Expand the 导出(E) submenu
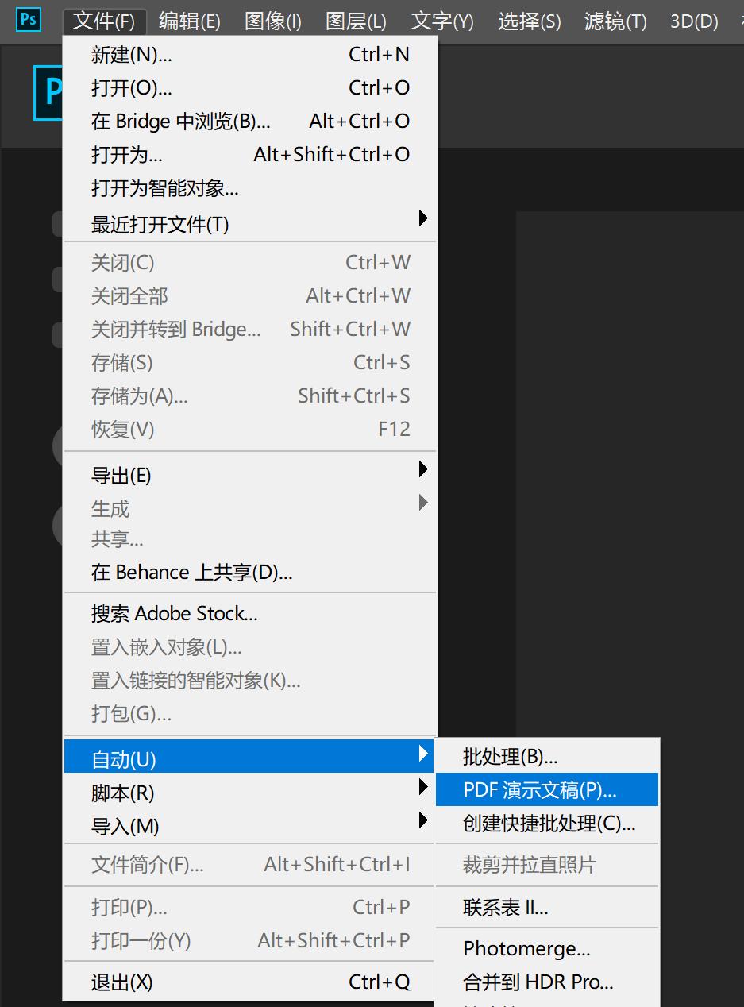 point(250,475)
